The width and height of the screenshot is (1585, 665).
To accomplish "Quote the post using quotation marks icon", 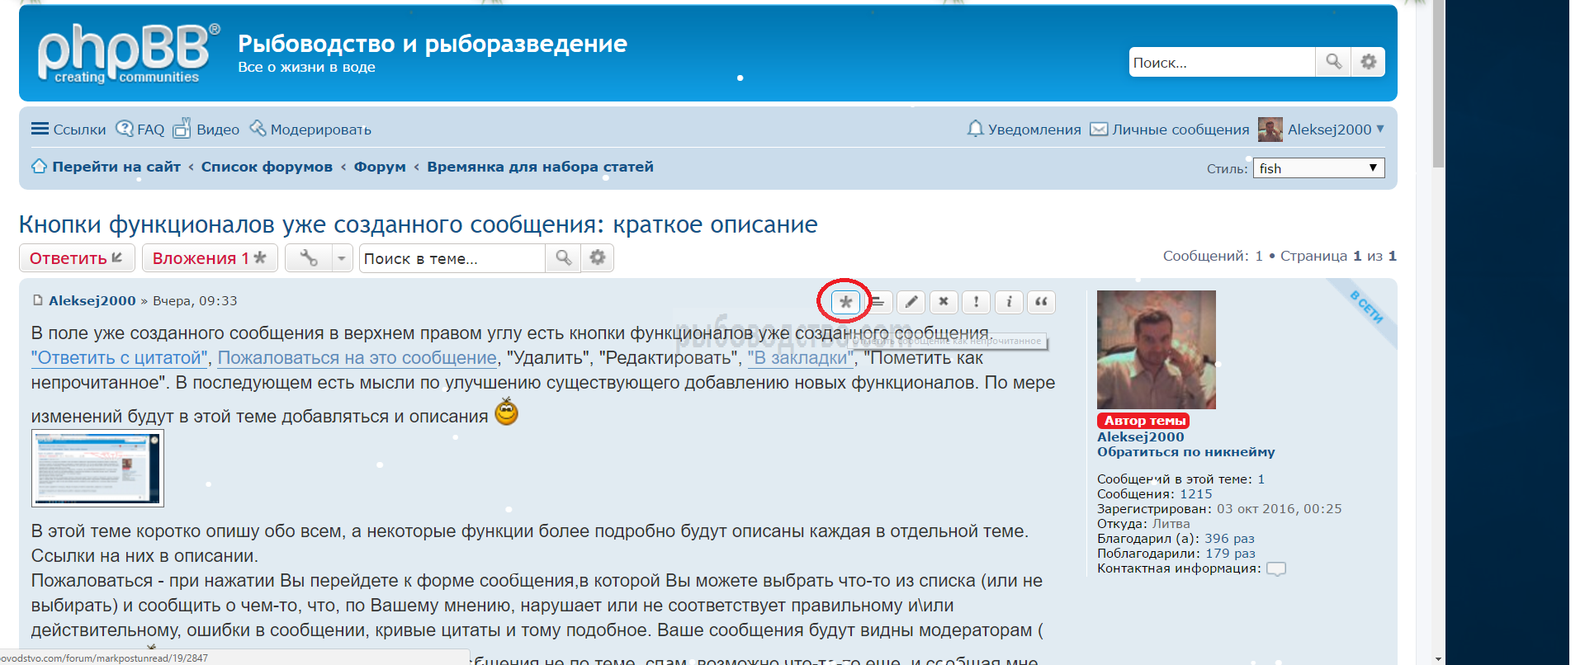I will (x=1041, y=302).
